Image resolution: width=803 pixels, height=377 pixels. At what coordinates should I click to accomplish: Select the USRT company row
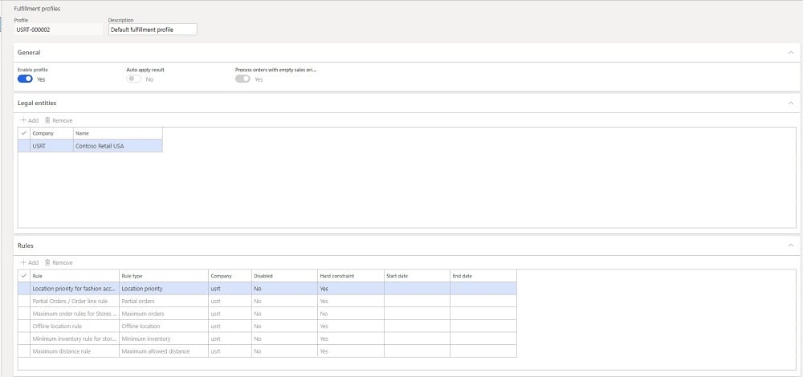pos(44,146)
